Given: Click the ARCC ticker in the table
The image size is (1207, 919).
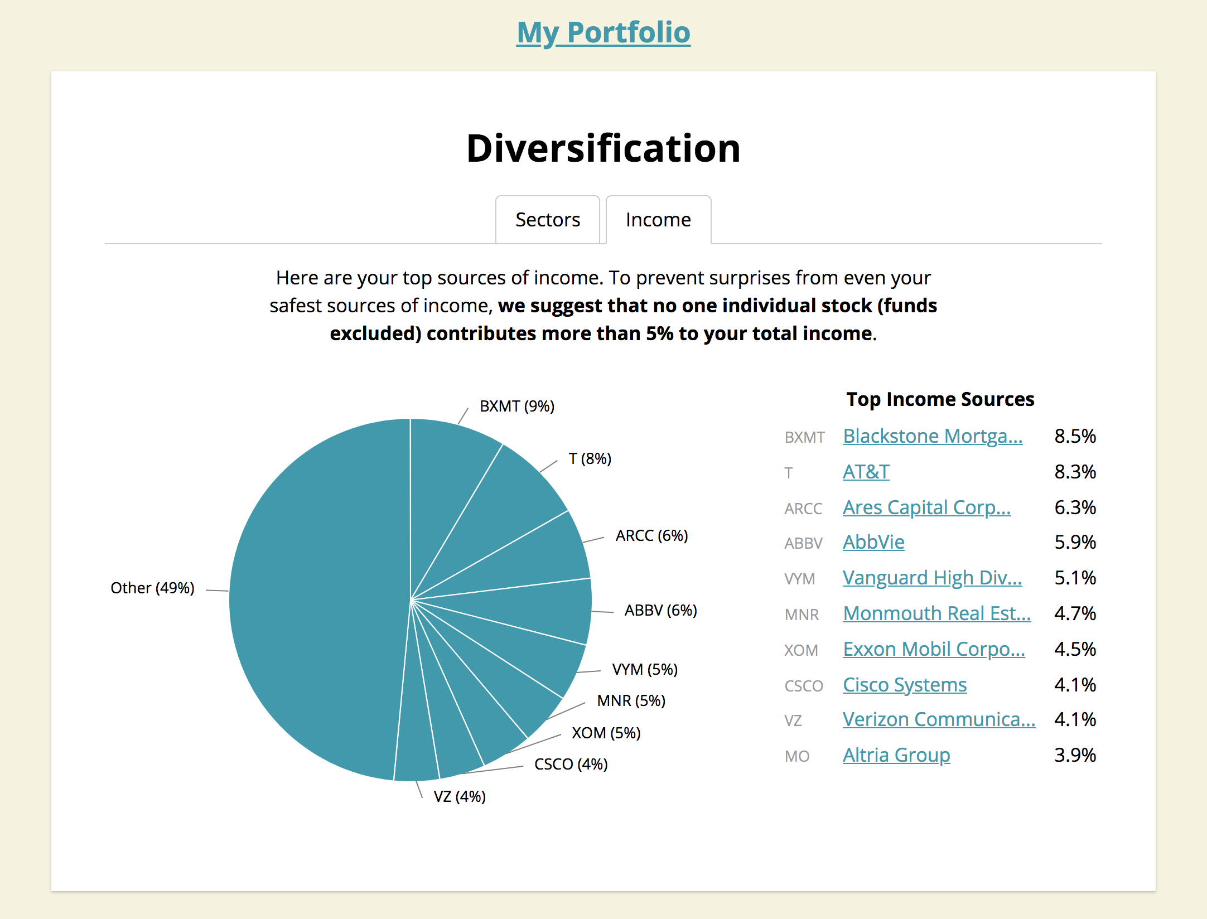Looking at the screenshot, I should click(x=803, y=509).
